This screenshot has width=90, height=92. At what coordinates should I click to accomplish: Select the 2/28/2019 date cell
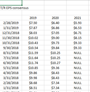click(11, 23)
